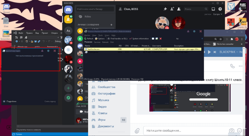The image size is (249, 136).
Task: Open 'Find handles or DLLs' in Process Hacker
Action: pos(118,38)
